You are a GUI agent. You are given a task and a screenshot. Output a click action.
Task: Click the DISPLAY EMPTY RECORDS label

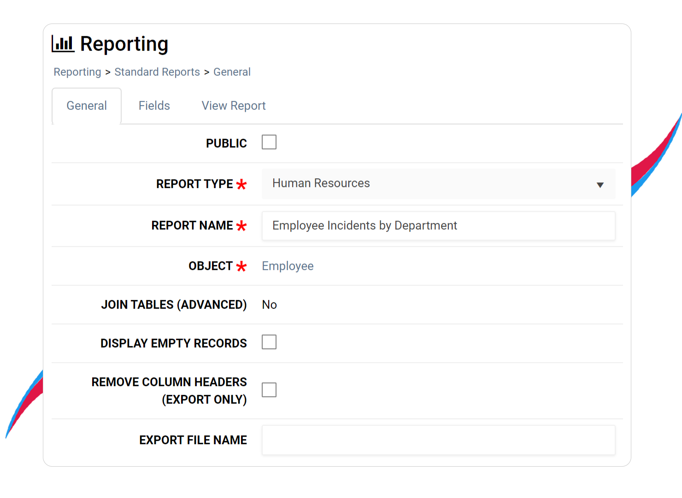pos(174,343)
